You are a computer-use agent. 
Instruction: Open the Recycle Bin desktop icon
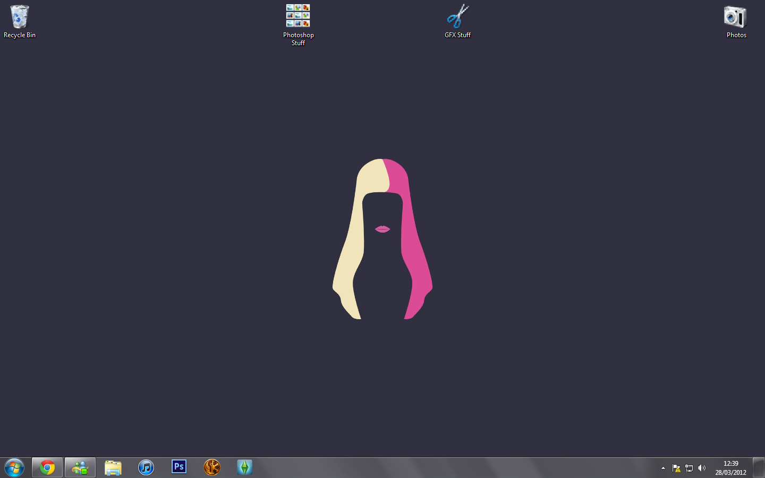(x=20, y=21)
